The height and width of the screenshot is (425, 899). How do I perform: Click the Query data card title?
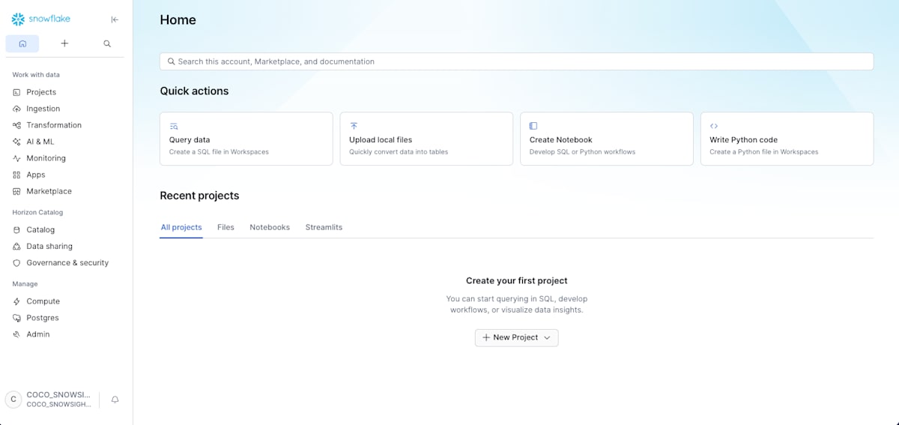point(190,140)
